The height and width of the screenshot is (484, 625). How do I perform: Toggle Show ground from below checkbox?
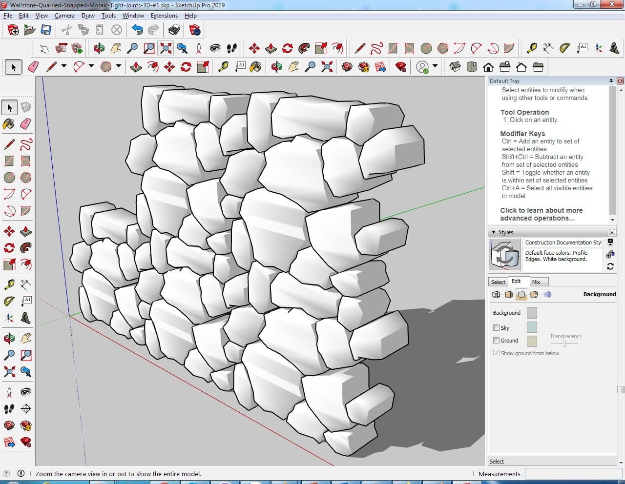click(x=497, y=353)
